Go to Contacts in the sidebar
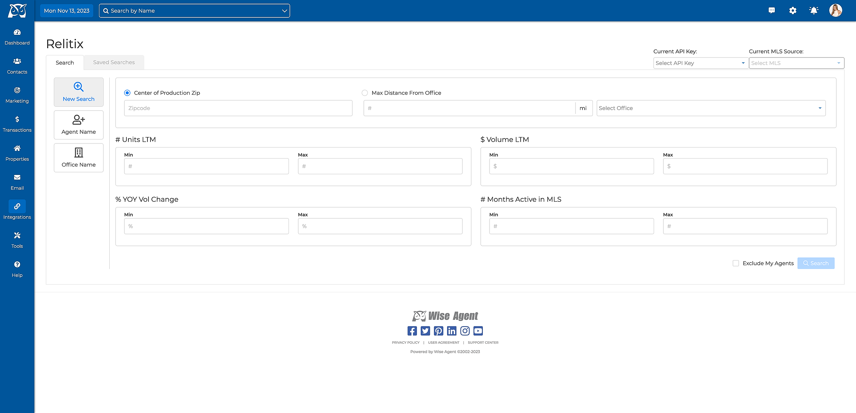The image size is (856, 413). (17, 61)
